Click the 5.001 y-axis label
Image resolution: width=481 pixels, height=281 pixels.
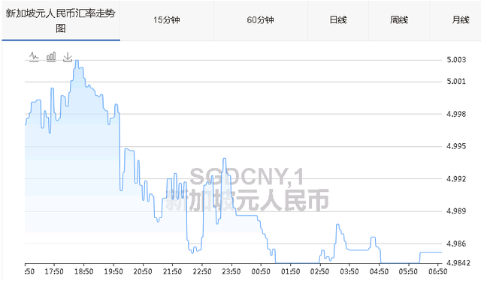point(456,82)
